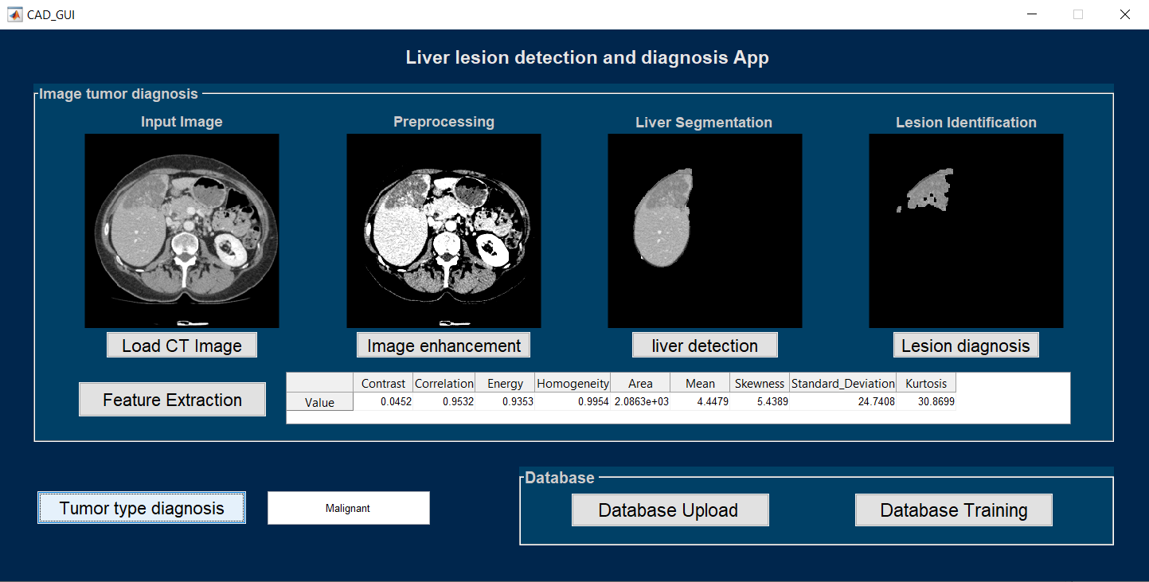Run Lesion diagnosis
1149x582 pixels.
tap(966, 345)
